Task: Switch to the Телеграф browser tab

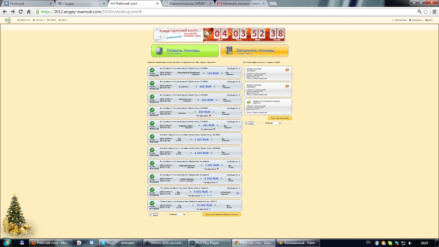Action: 27,4
